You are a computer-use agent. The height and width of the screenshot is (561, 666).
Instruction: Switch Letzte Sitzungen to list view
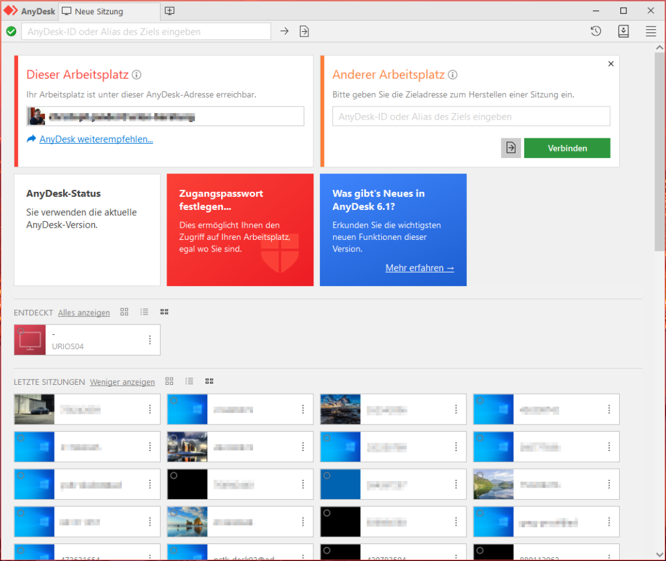189,382
